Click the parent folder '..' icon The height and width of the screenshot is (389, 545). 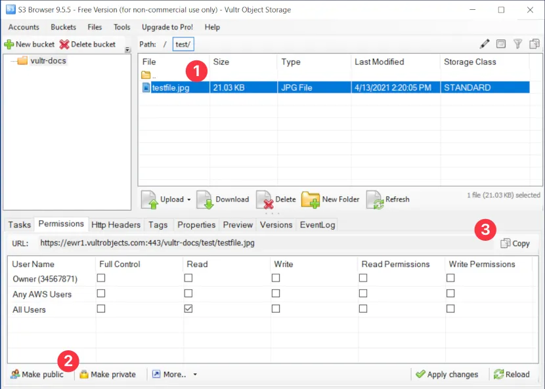pyautogui.click(x=146, y=75)
